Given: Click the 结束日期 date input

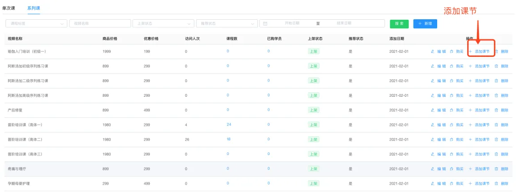Looking at the screenshot, I should [x=344, y=23].
